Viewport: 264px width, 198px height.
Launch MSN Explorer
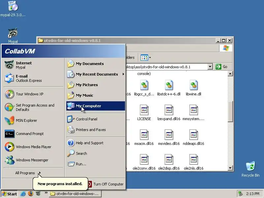33,120
